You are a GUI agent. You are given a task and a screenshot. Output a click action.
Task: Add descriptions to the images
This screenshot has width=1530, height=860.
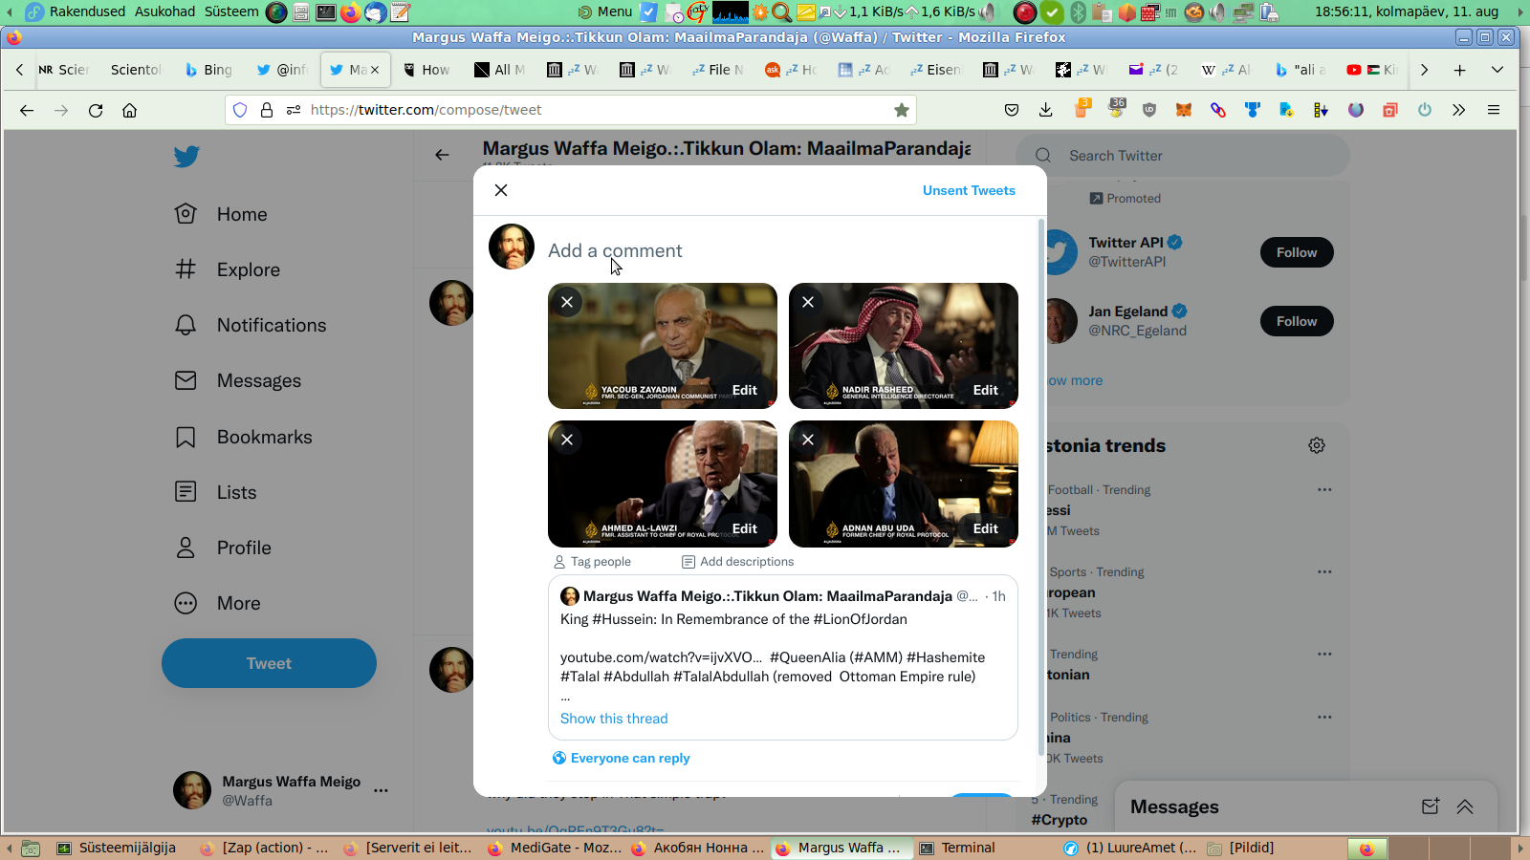[737, 562]
